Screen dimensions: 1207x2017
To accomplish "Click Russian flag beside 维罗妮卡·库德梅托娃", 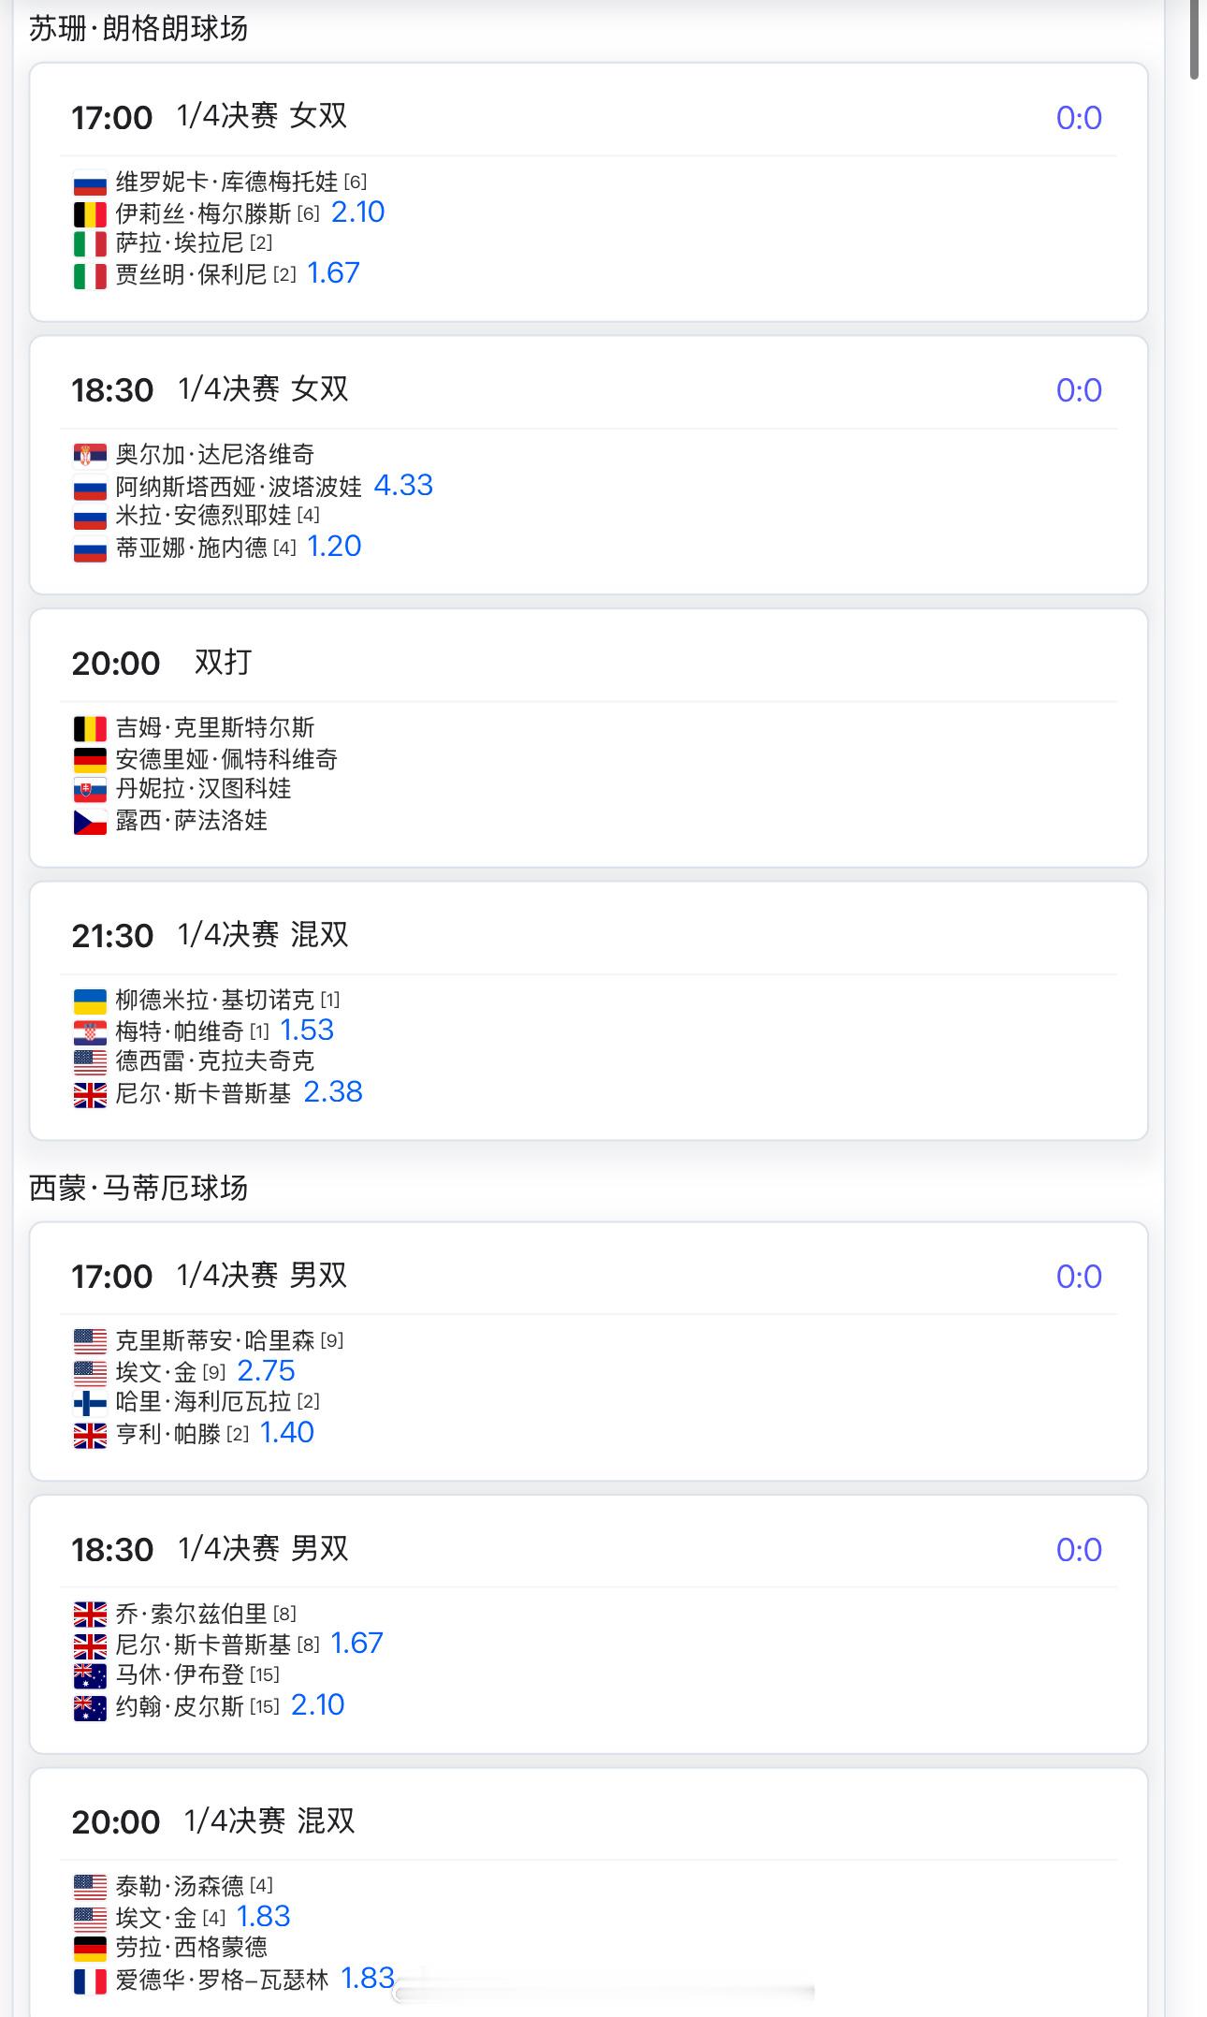I will tap(90, 183).
